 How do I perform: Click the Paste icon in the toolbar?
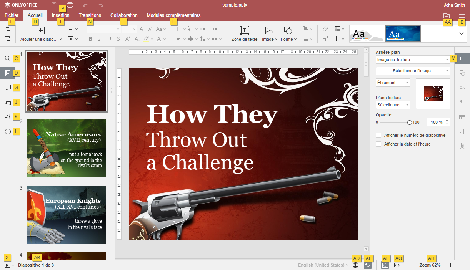(8, 39)
